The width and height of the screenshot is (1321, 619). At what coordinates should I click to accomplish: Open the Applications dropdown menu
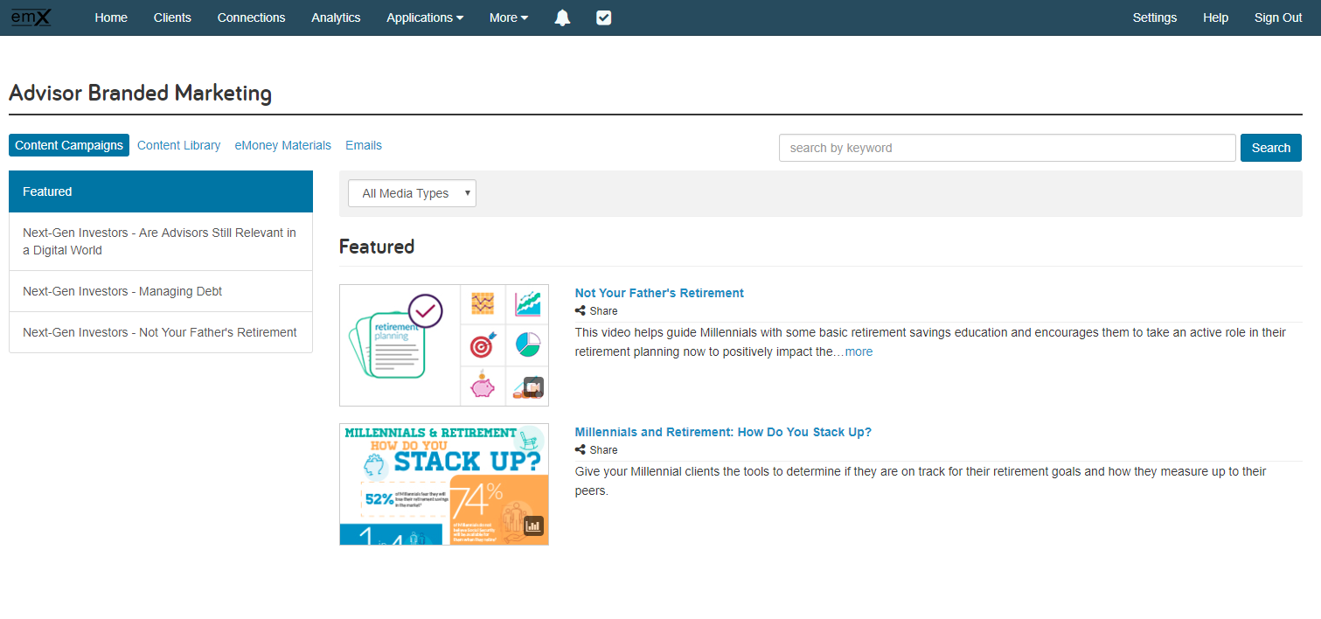coord(425,17)
